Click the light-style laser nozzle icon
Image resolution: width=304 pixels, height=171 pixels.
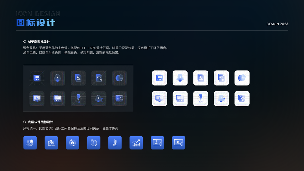click(201, 99)
